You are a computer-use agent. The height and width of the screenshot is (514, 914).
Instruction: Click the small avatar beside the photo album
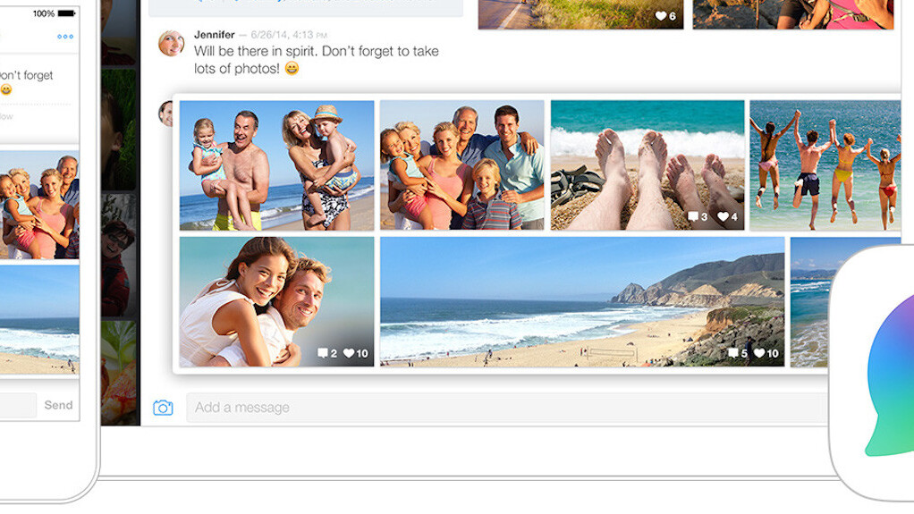click(x=165, y=113)
